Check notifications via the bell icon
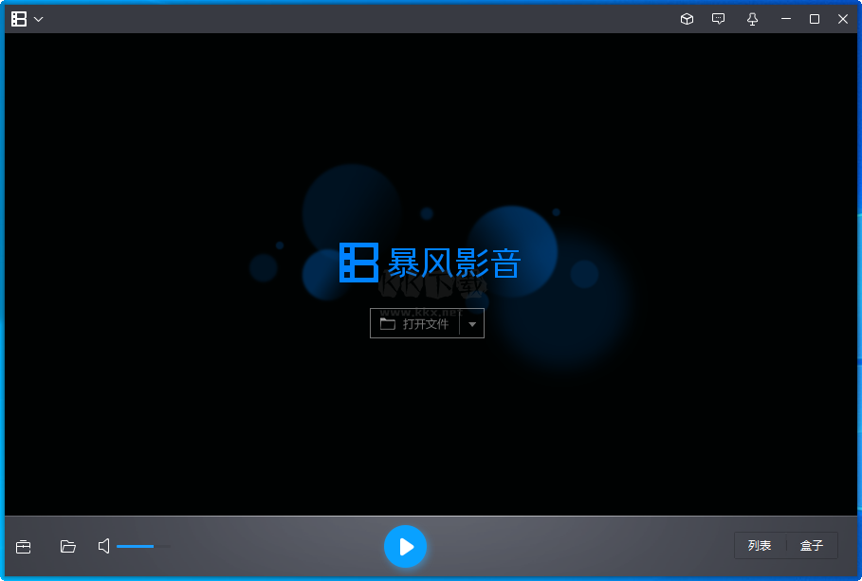862x581 pixels. click(x=751, y=18)
